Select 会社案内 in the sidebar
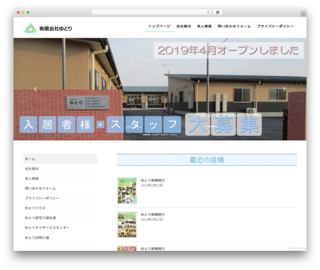The height and width of the screenshot is (270, 320). coord(60,169)
